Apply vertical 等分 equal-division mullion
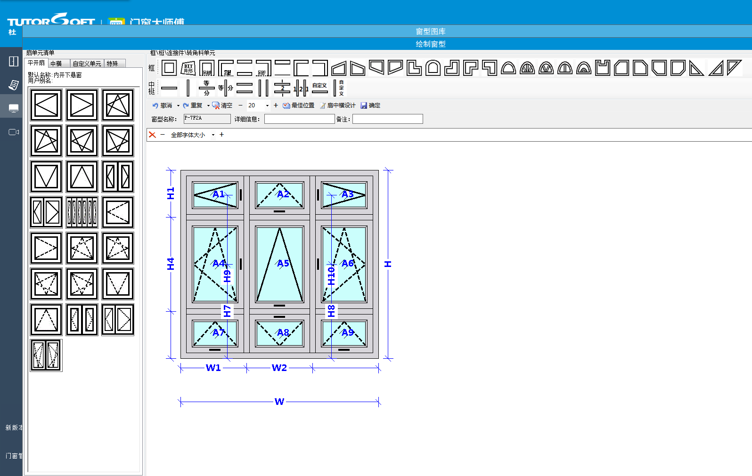752x476 pixels. [x=226, y=88]
